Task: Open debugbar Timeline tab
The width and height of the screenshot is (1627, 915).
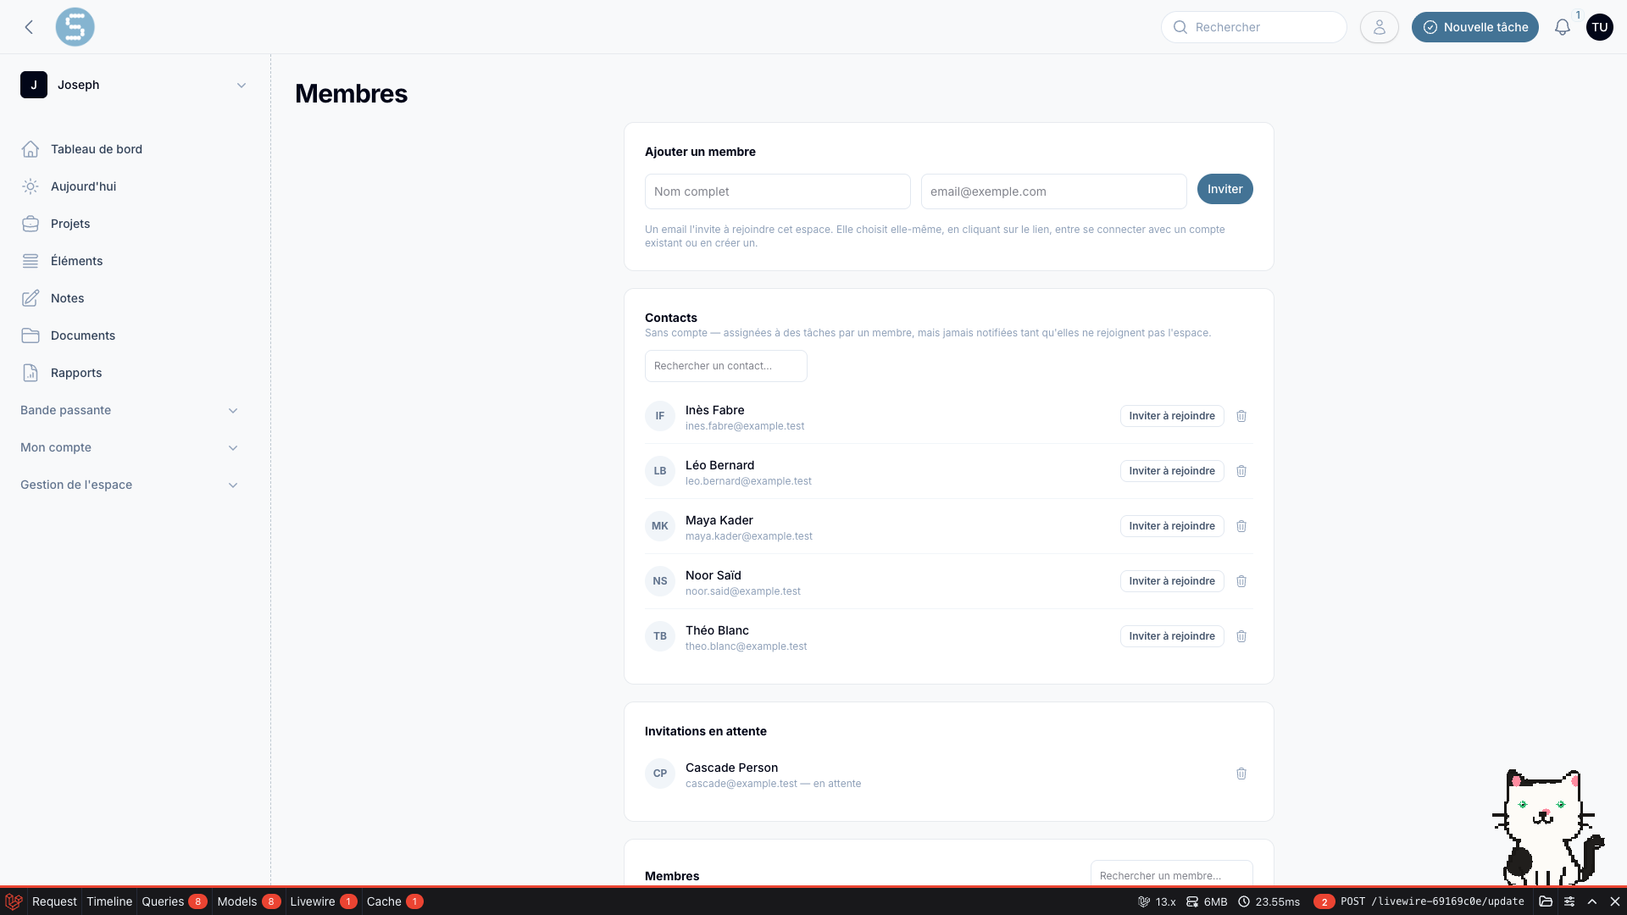Action: (x=109, y=901)
